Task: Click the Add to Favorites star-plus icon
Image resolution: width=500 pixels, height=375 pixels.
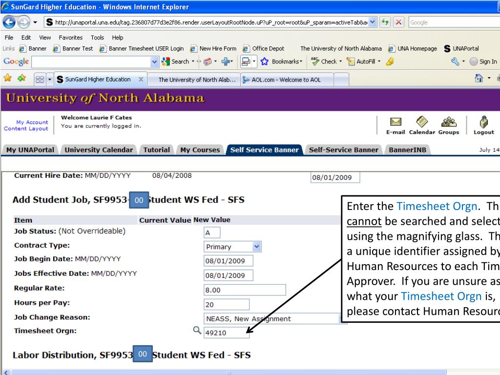Action: (x=21, y=78)
